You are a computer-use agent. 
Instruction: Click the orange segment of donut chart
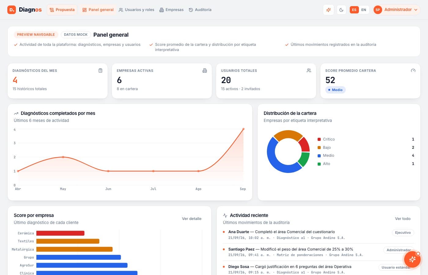click(288, 134)
